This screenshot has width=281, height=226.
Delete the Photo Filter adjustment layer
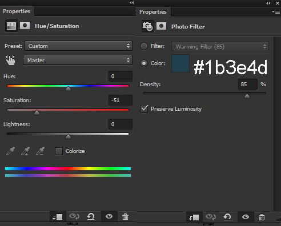pos(262,217)
